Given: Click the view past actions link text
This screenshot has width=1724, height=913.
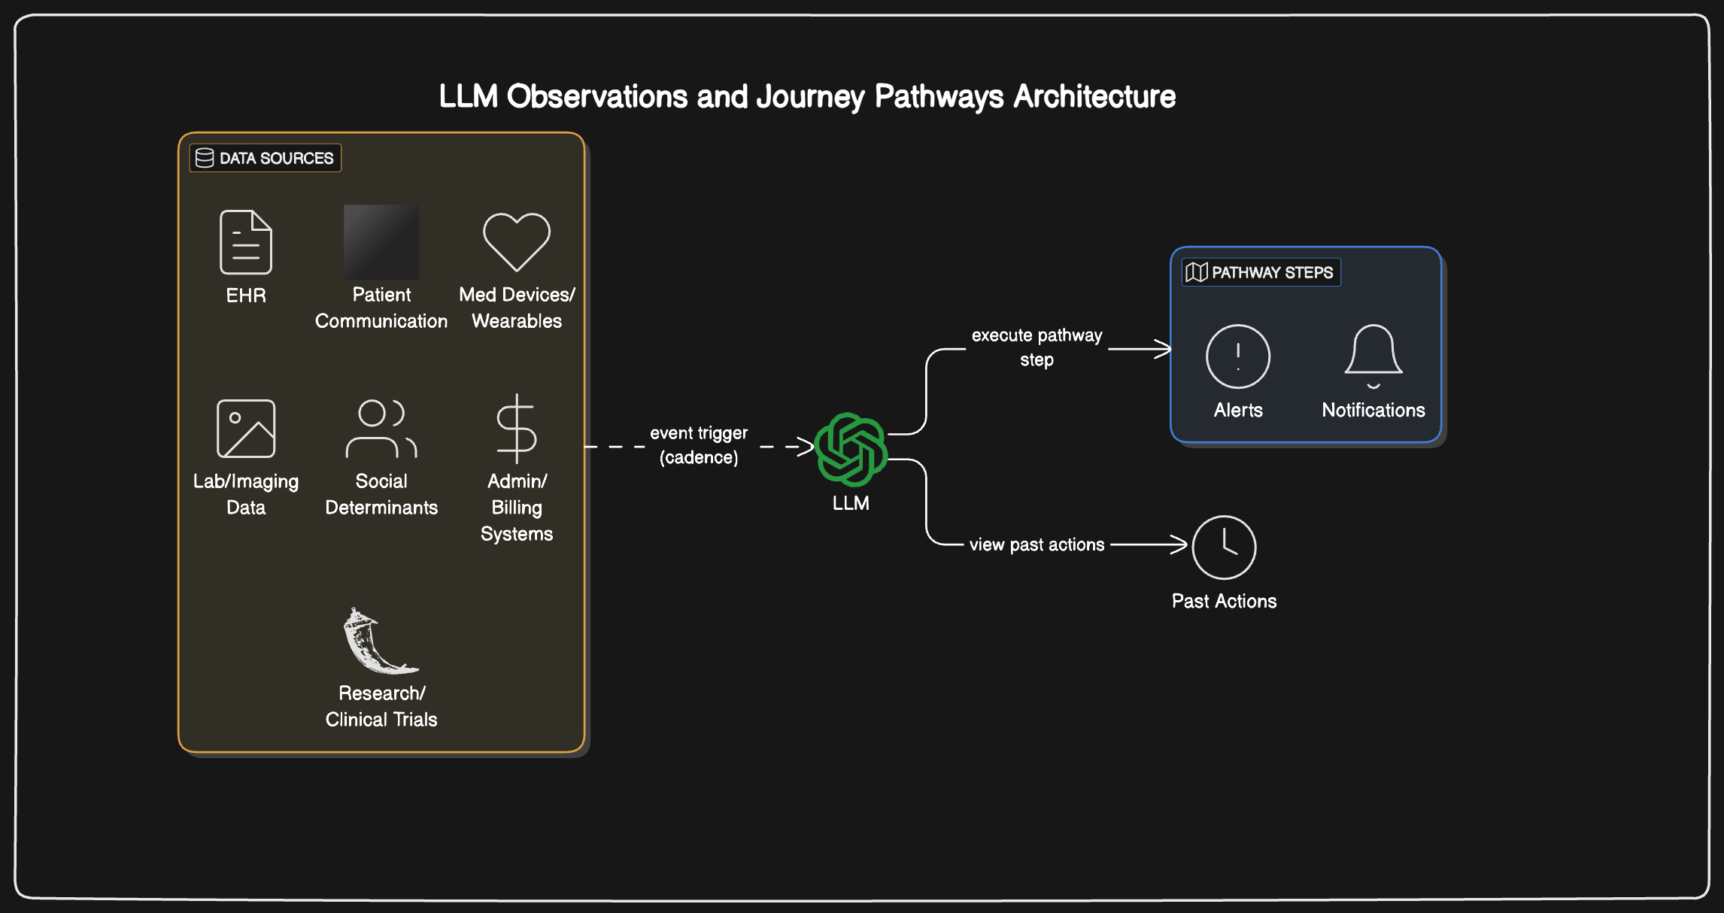Looking at the screenshot, I should 1037,544.
